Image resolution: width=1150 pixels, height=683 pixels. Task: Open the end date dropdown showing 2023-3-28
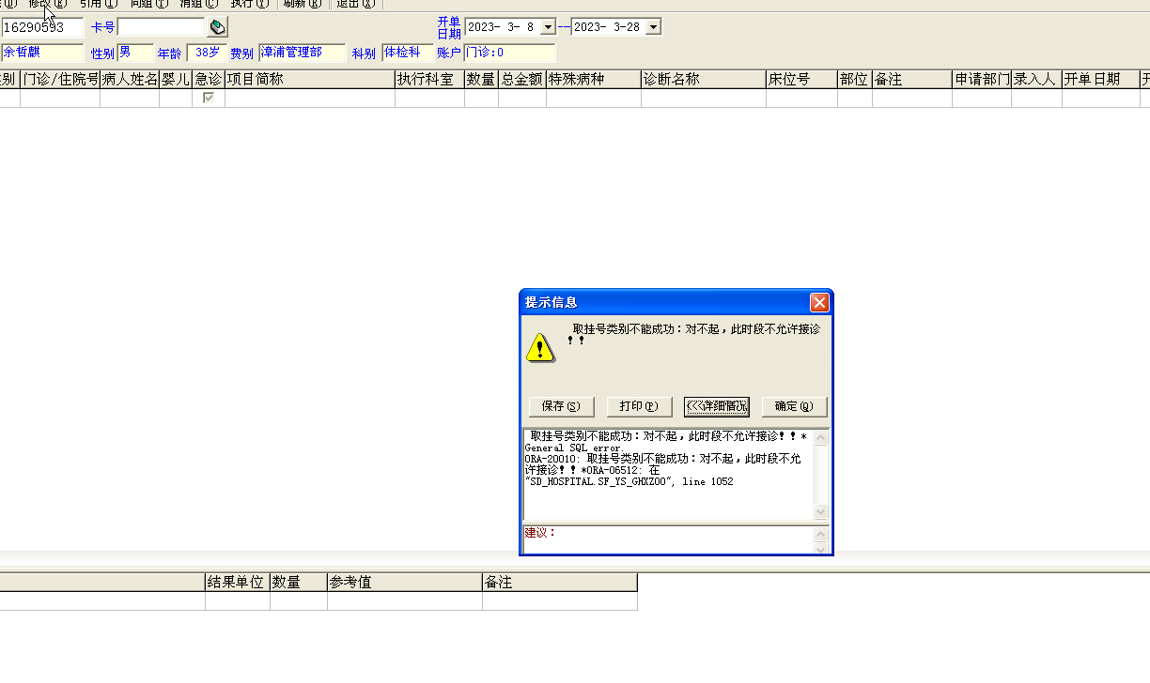(654, 27)
